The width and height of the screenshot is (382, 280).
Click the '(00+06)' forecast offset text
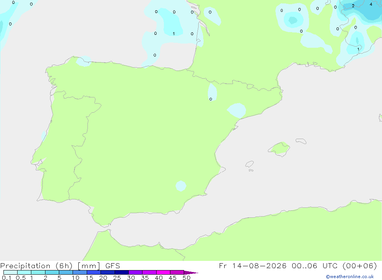pos(359,265)
